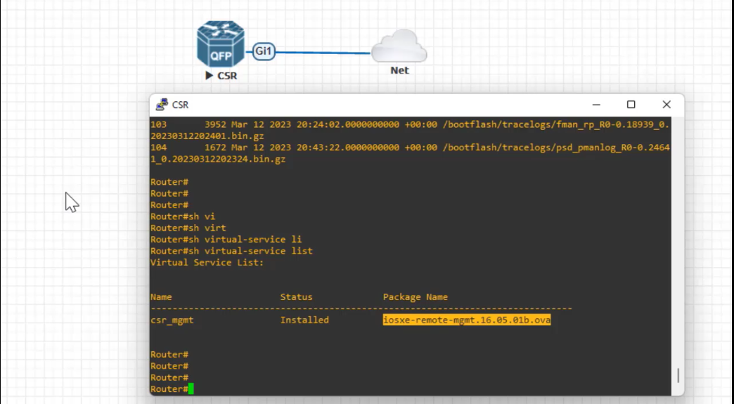Click the Net label under the cloud

tap(399, 70)
